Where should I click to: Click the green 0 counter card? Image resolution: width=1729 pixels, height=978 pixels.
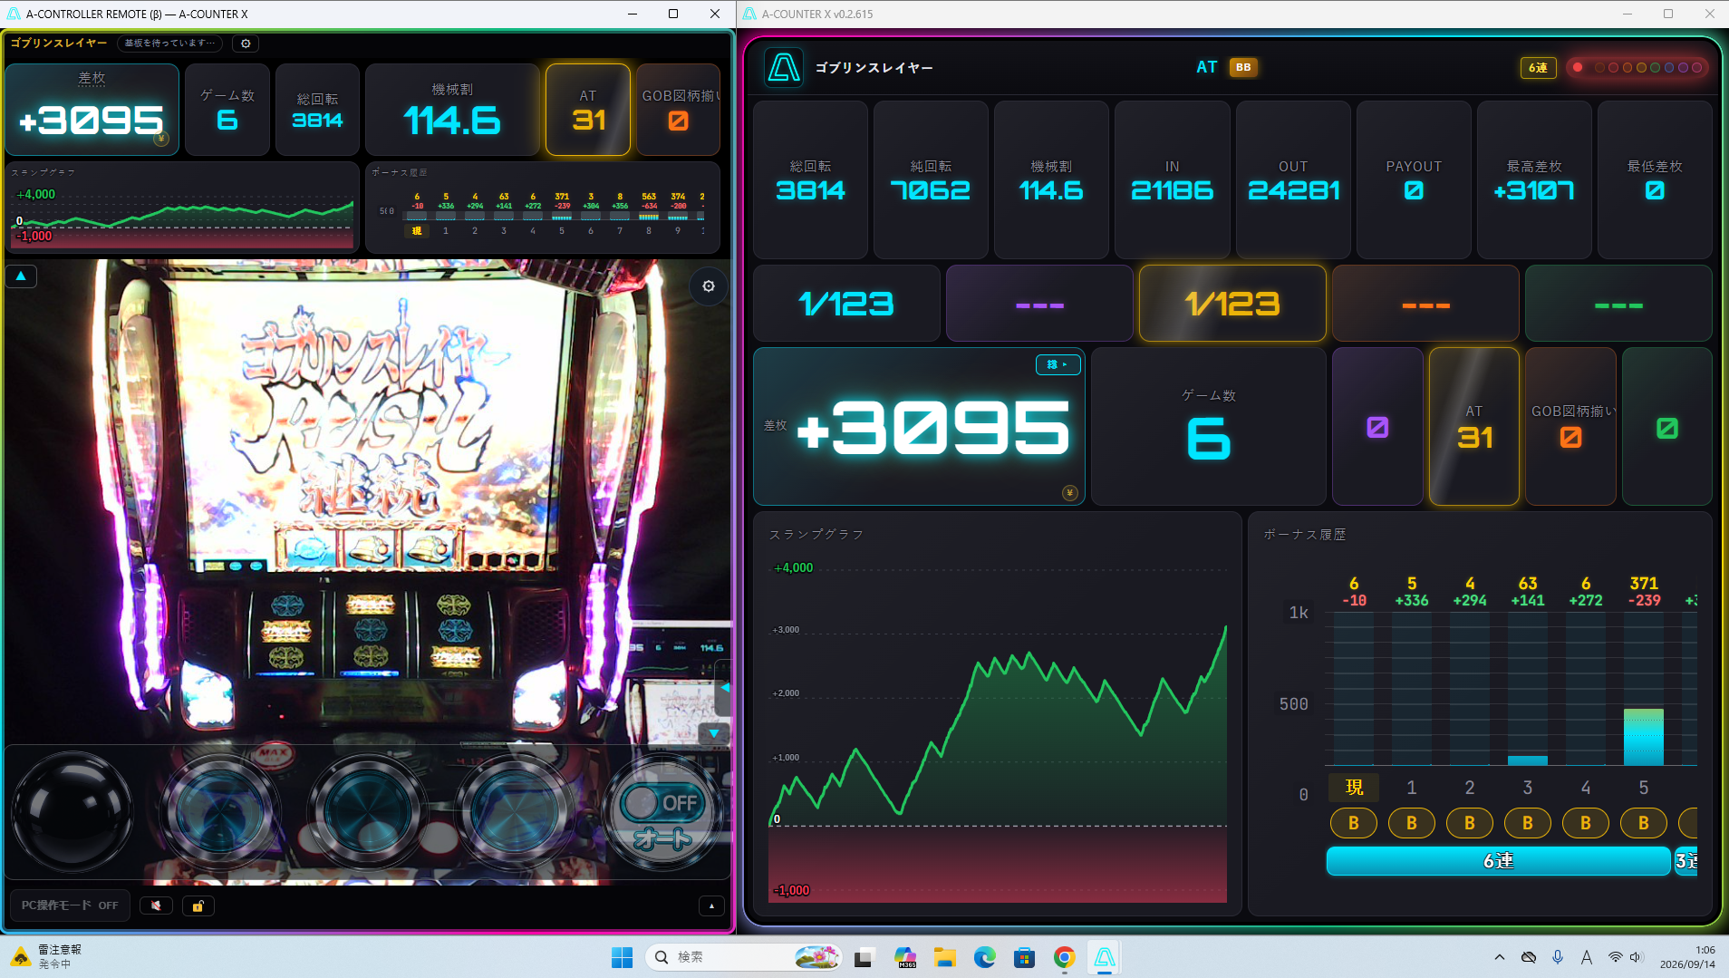(x=1667, y=426)
